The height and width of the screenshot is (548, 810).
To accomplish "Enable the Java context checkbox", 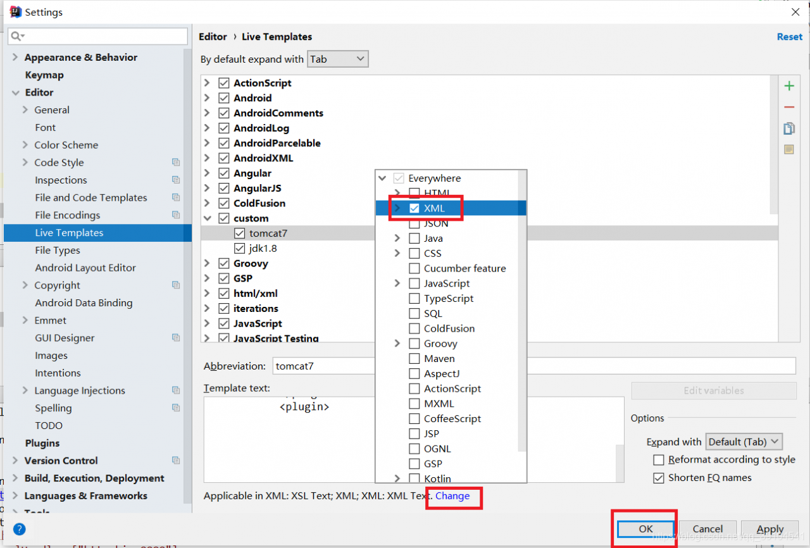I will [414, 239].
